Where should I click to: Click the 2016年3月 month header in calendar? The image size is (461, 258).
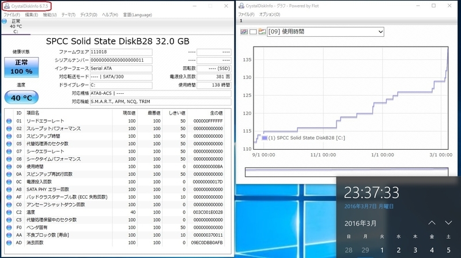(x=361, y=223)
